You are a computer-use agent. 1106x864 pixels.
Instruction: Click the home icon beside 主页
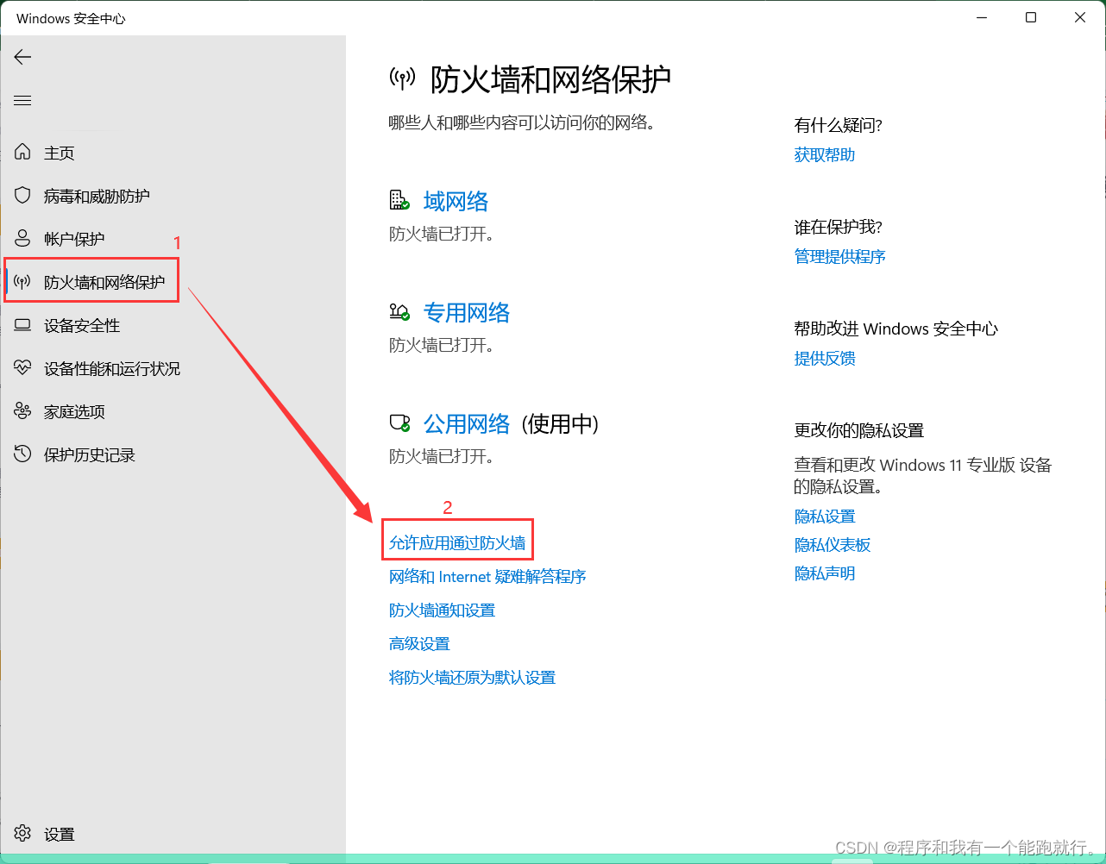coord(22,152)
